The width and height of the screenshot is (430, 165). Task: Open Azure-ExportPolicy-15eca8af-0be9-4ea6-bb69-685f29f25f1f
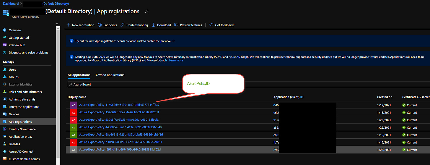[119, 112]
